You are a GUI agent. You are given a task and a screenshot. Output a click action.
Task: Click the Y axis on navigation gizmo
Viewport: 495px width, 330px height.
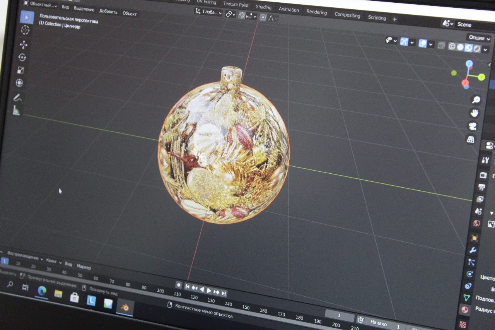coord(481,77)
